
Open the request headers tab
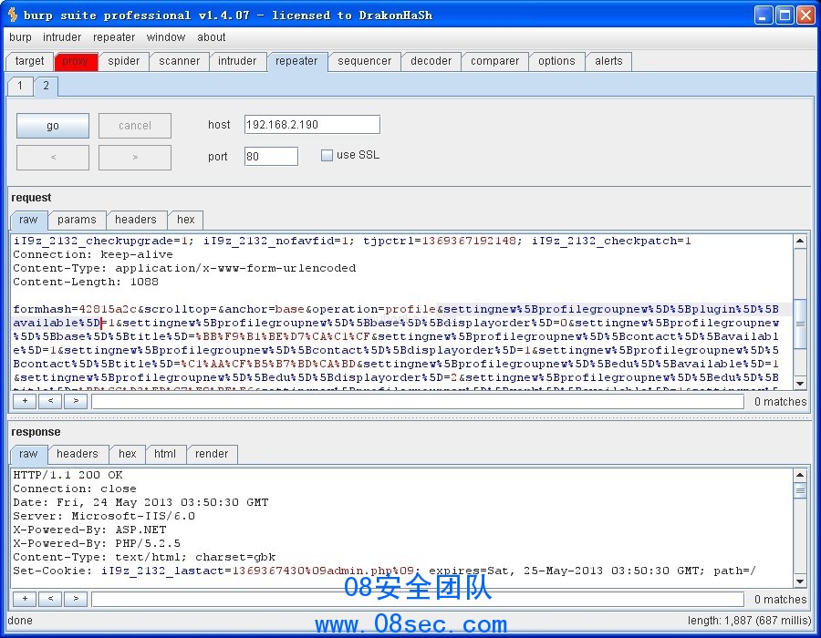136,220
